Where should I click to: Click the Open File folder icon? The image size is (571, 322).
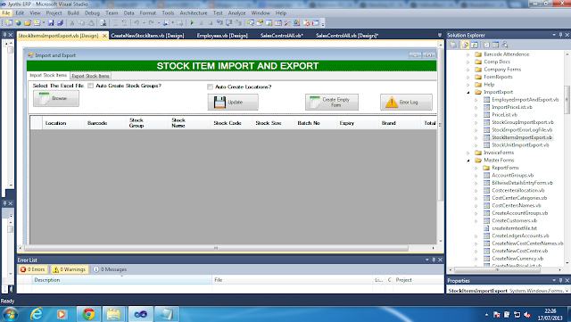(x=28, y=22)
